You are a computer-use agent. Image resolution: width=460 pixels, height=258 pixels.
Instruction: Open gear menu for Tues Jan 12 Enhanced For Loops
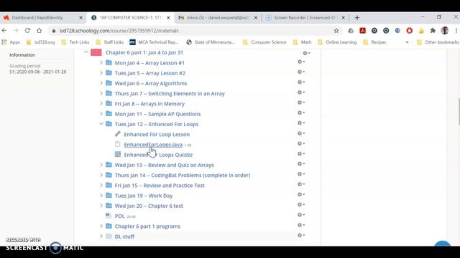pos(301,123)
